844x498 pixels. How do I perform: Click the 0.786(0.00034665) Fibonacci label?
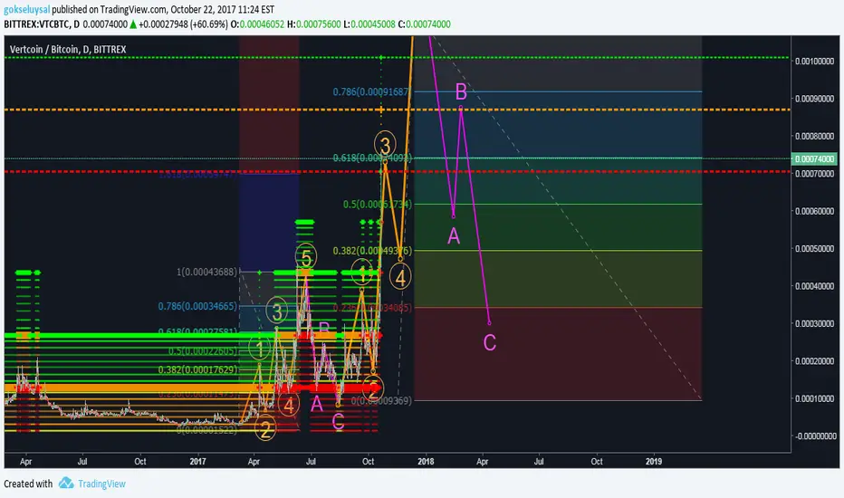click(197, 306)
